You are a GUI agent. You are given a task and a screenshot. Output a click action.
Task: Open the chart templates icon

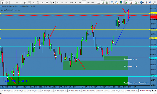[147, 3]
